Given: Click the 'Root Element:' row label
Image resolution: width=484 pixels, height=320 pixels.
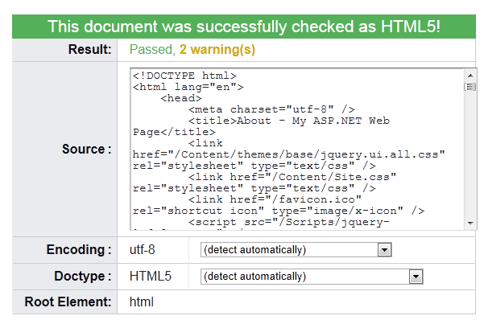Looking at the screenshot, I should click(x=68, y=302).
